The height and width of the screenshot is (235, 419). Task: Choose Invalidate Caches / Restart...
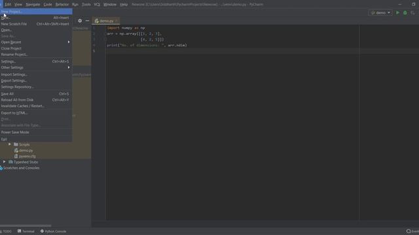(x=36, y=106)
